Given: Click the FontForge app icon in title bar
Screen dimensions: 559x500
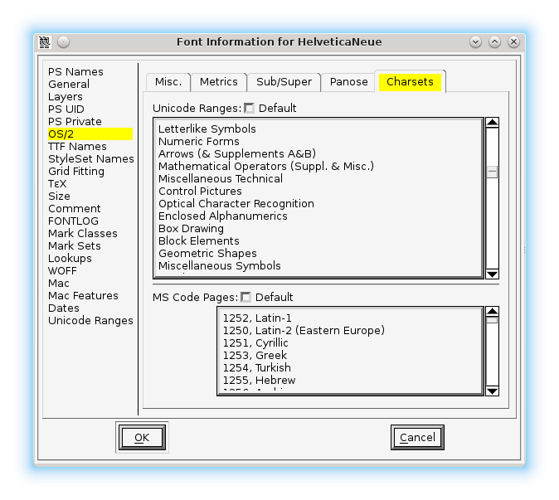Looking at the screenshot, I should pos(45,42).
